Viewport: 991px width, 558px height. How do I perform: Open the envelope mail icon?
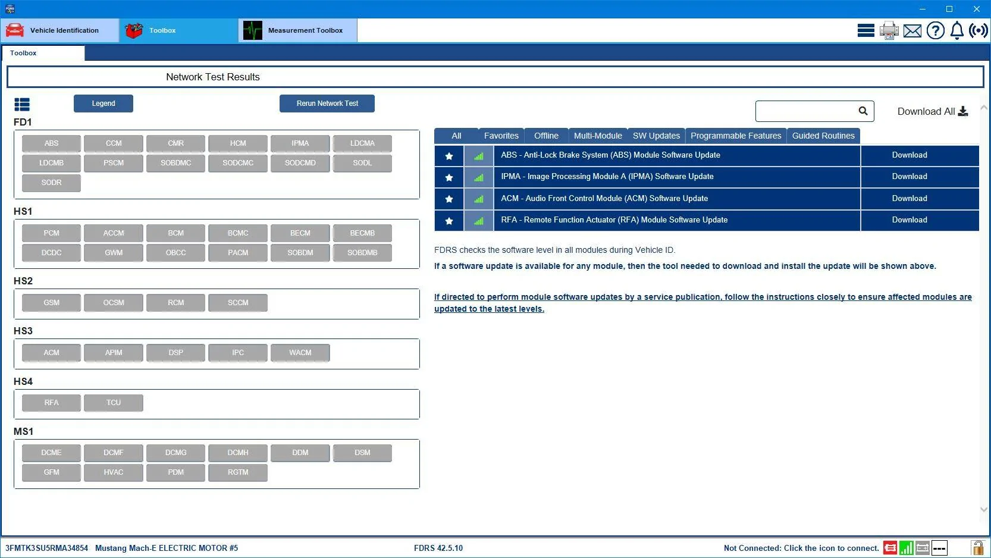912,31
